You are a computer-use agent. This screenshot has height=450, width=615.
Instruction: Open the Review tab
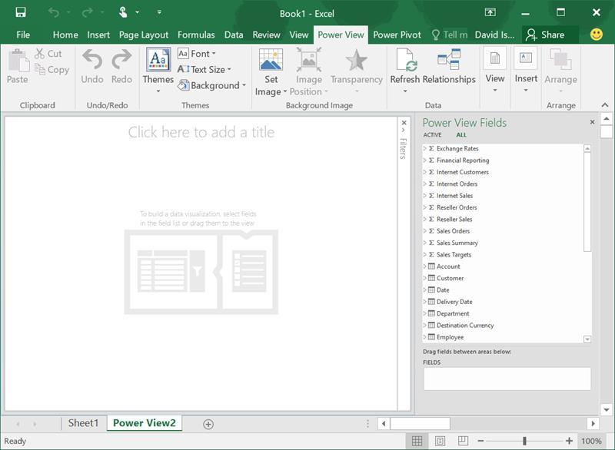[266, 35]
